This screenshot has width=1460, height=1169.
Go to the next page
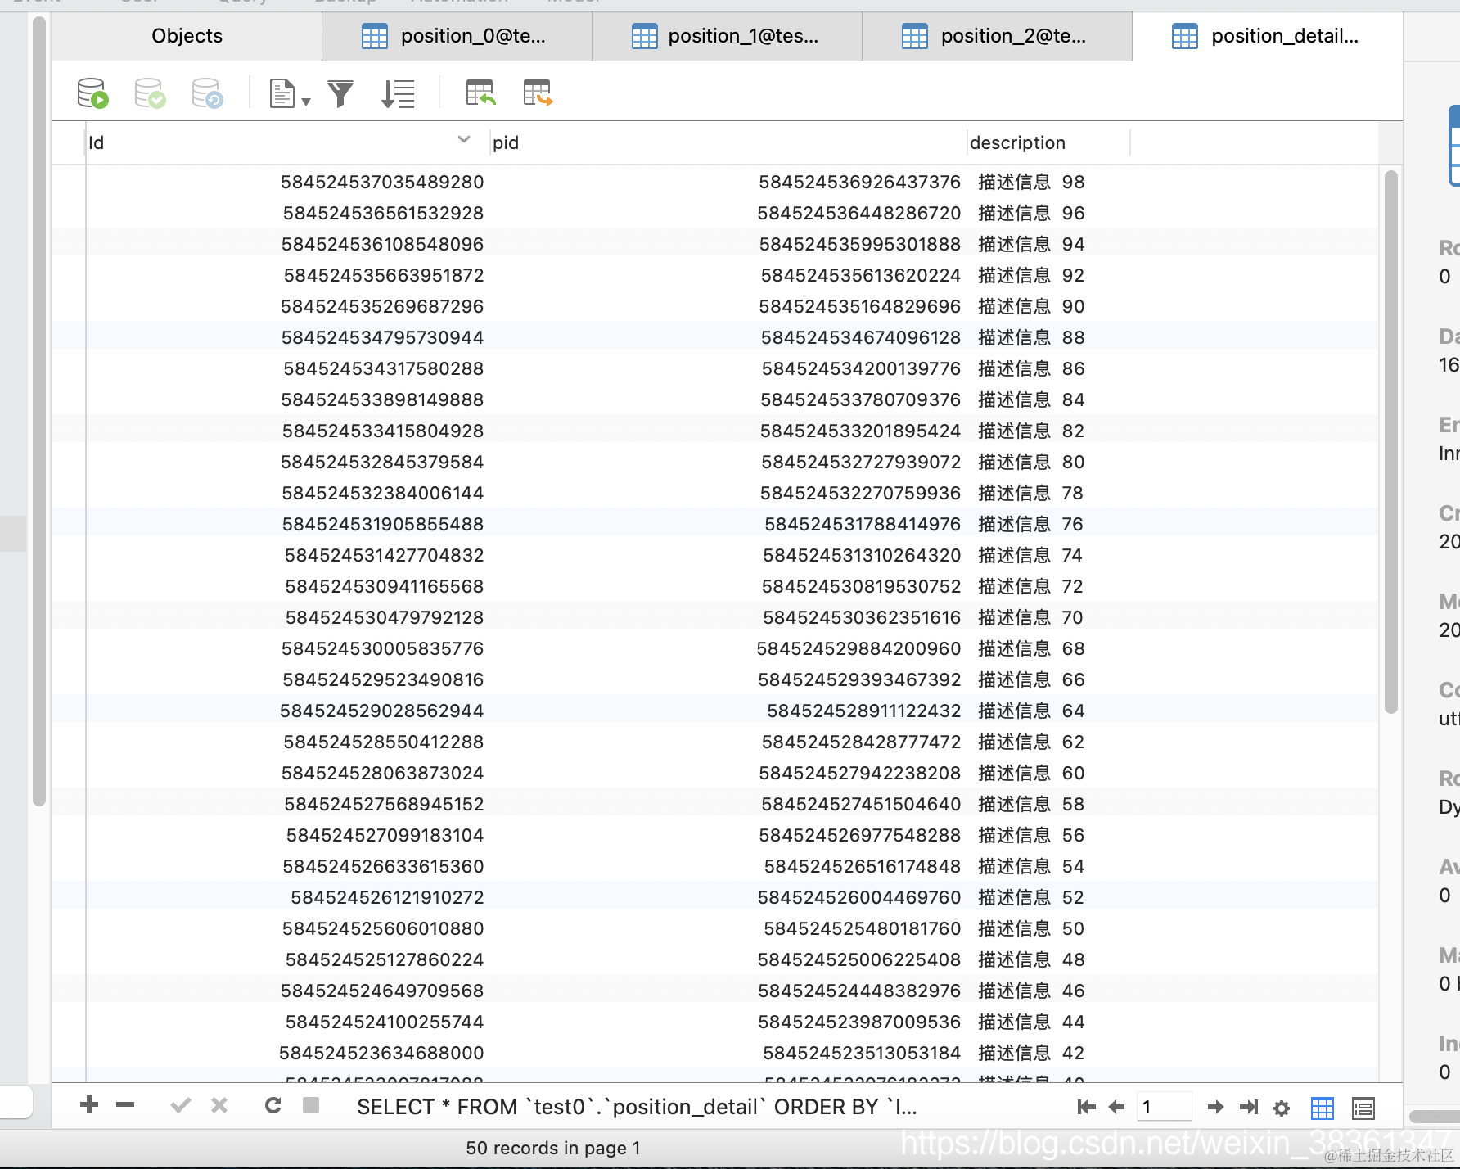1215,1108
